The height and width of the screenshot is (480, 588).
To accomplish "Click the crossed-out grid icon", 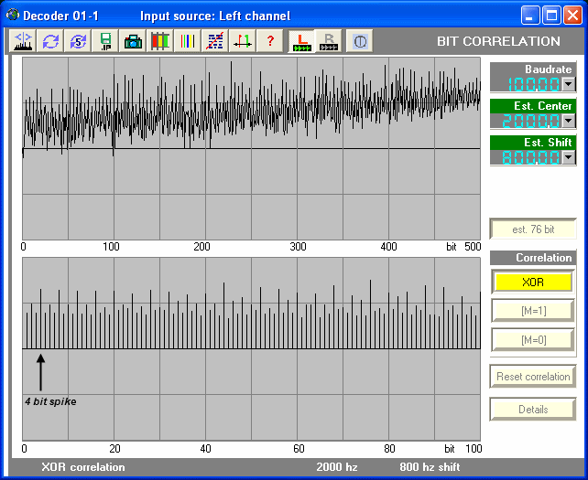I will (x=215, y=41).
